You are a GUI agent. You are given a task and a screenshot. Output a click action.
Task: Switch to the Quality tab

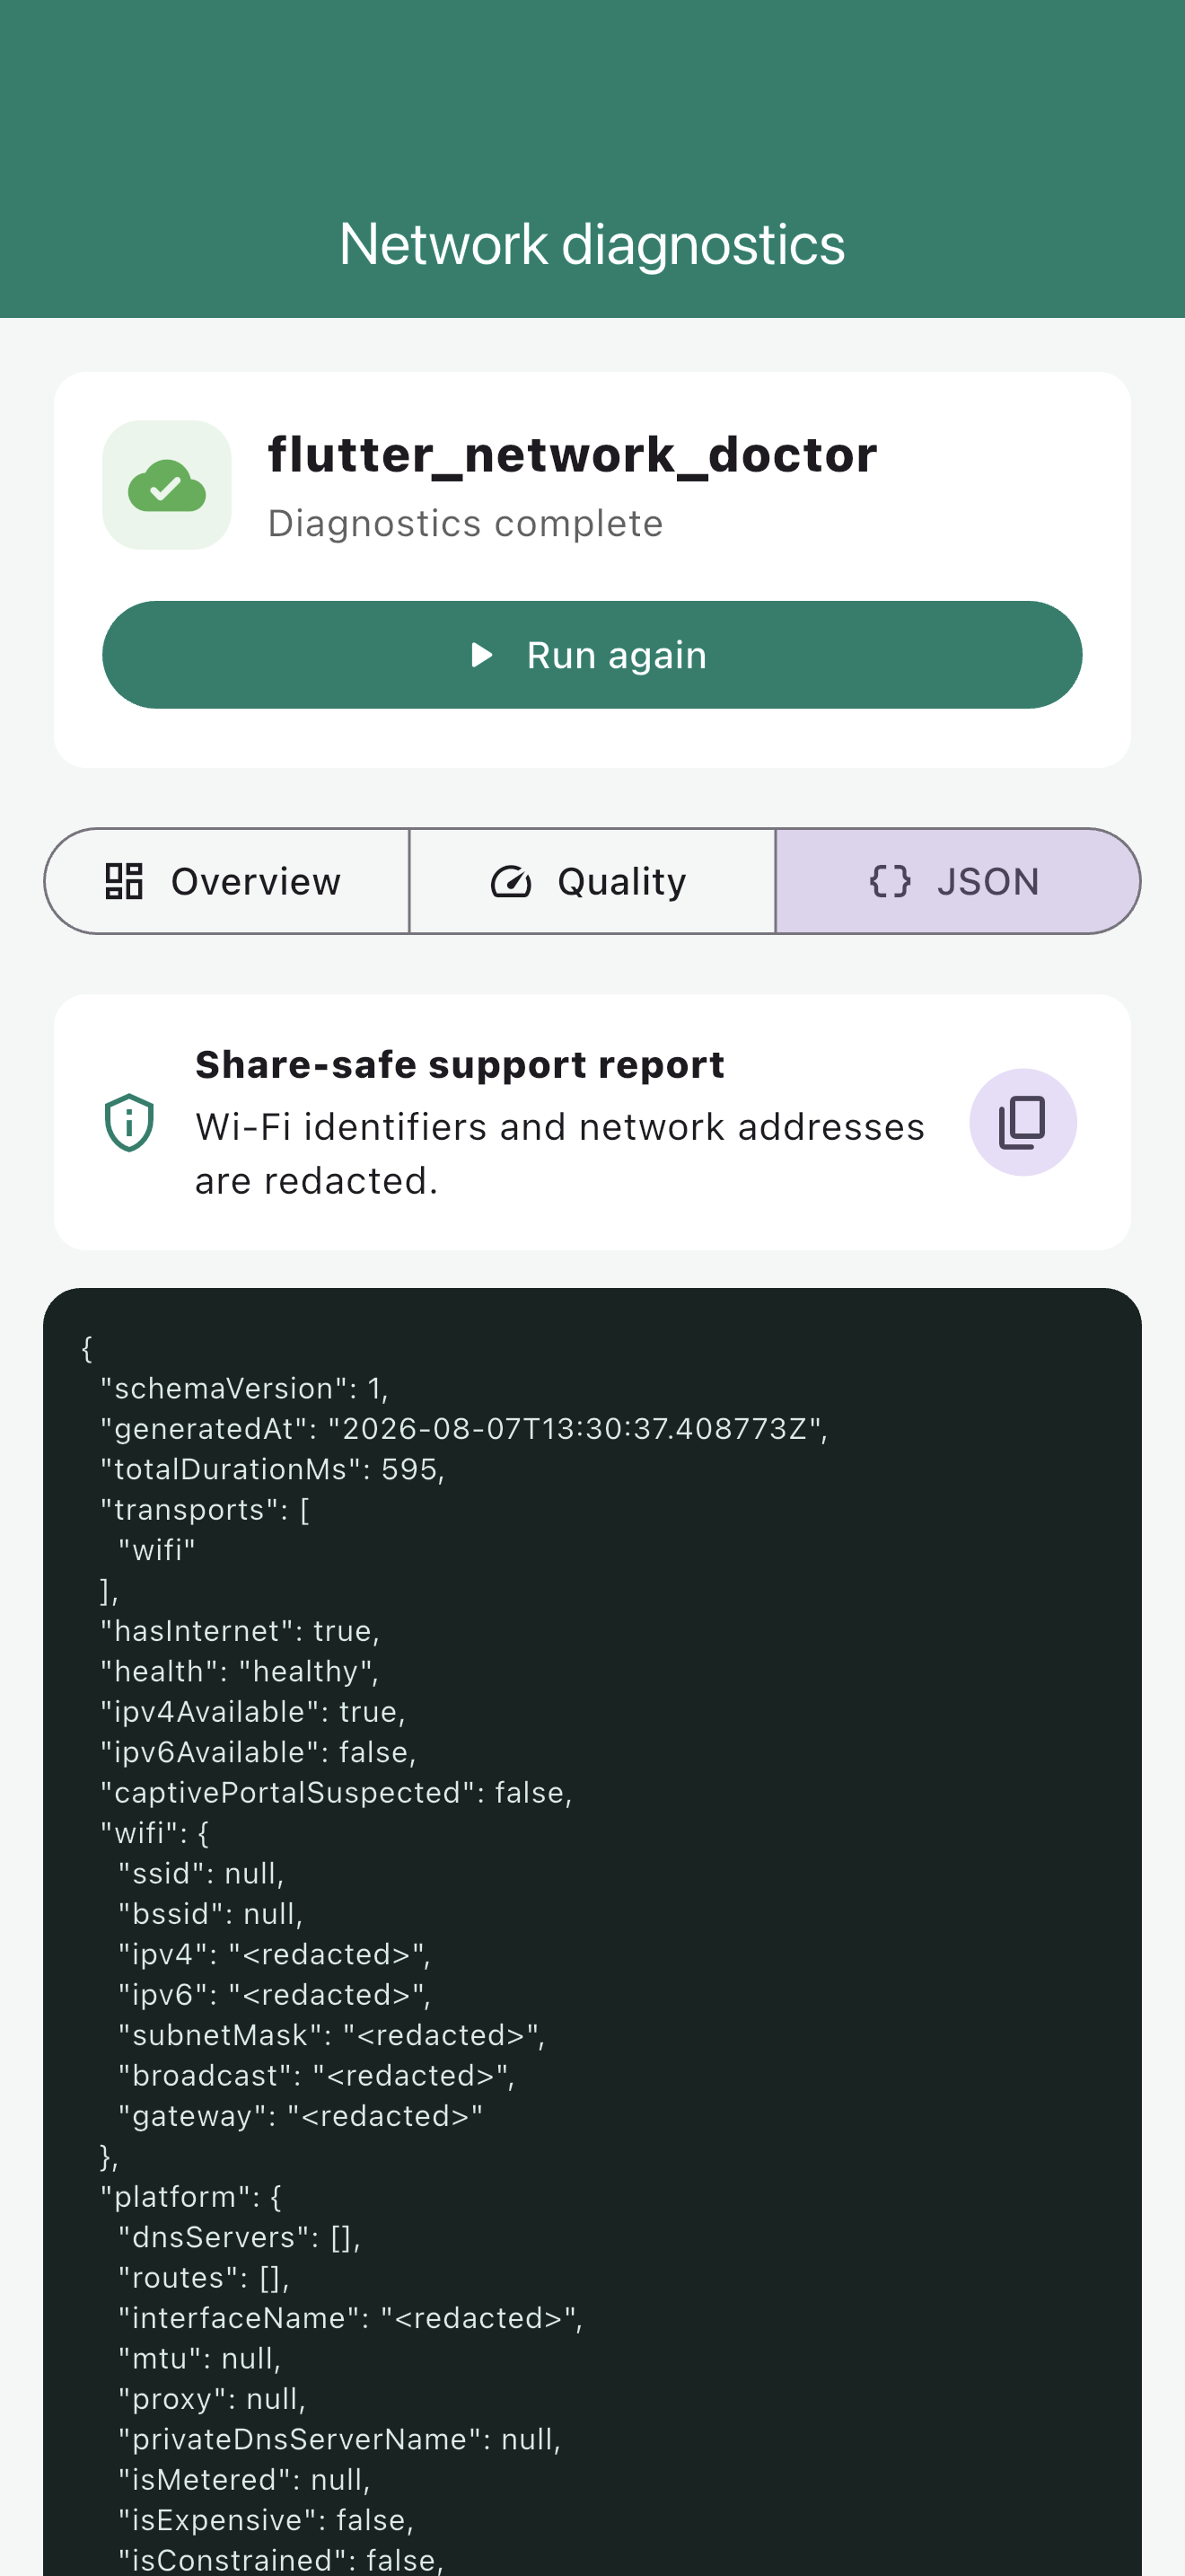(x=592, y=881)
